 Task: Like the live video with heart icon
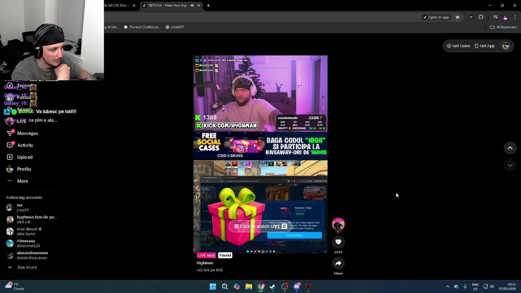click(x=338, y=242)
